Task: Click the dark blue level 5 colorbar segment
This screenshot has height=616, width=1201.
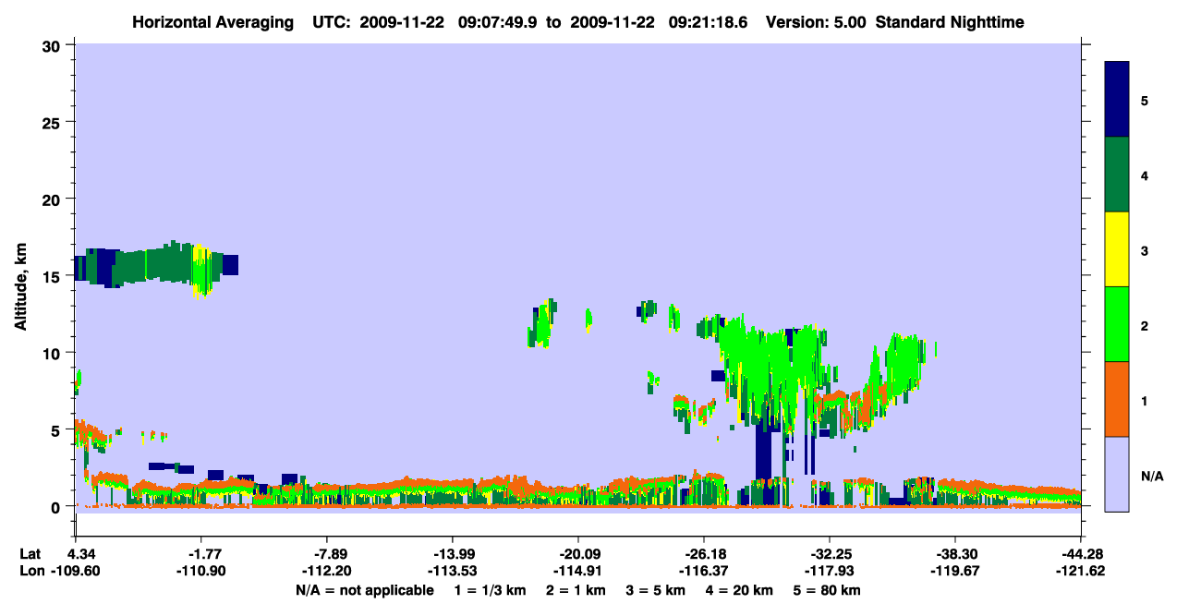Action: click(1117, 100)
